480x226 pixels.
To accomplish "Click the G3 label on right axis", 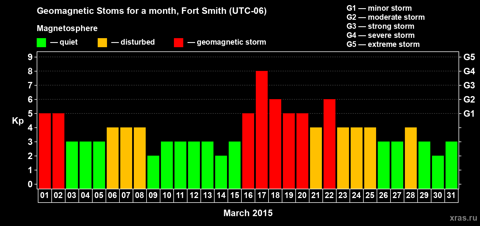I will [469, 85].
